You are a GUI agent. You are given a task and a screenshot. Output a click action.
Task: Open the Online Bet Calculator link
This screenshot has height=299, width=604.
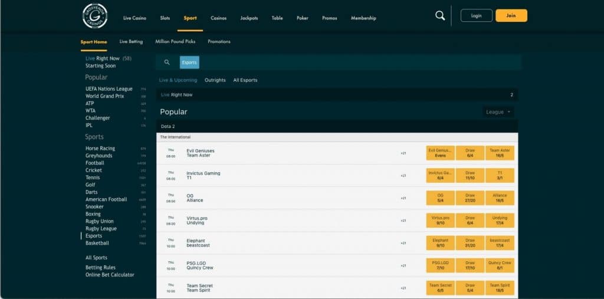110,275
